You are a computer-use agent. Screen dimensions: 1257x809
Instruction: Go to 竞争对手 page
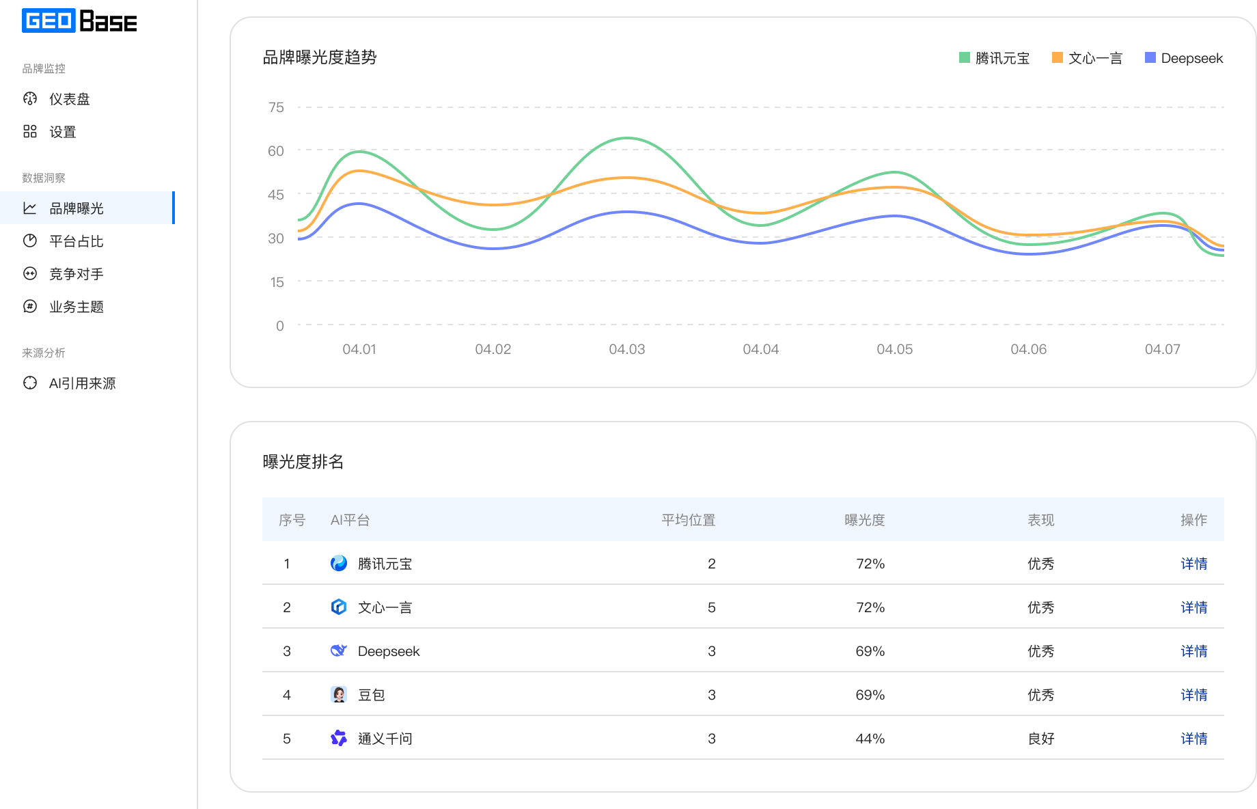click(87, 274)
